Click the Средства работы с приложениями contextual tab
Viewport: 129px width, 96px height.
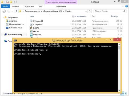coord(61,2)
